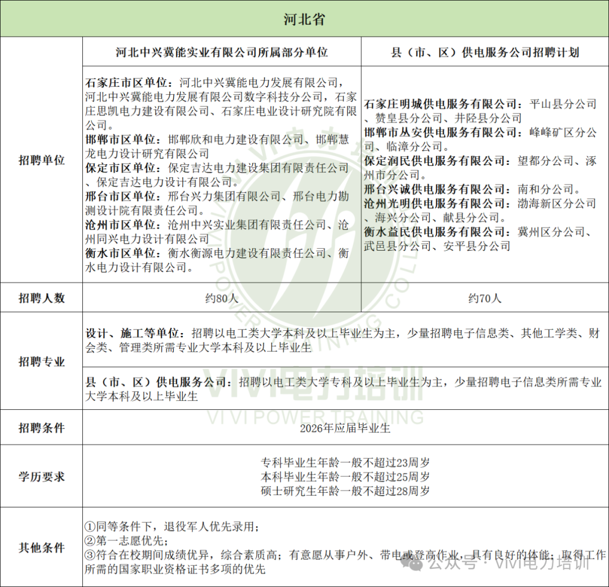This screenshot has height=587, width=609.
Task: Click the 2026年应届毕业生 text
Action: pos(345,428)
